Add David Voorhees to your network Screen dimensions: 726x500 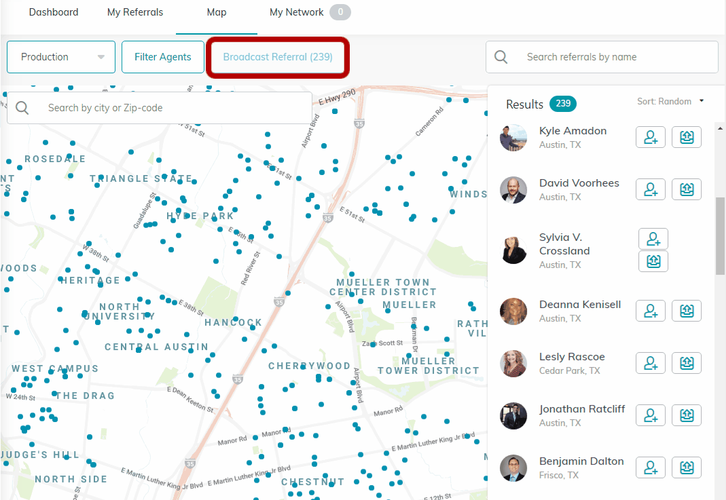coord(651,189)
